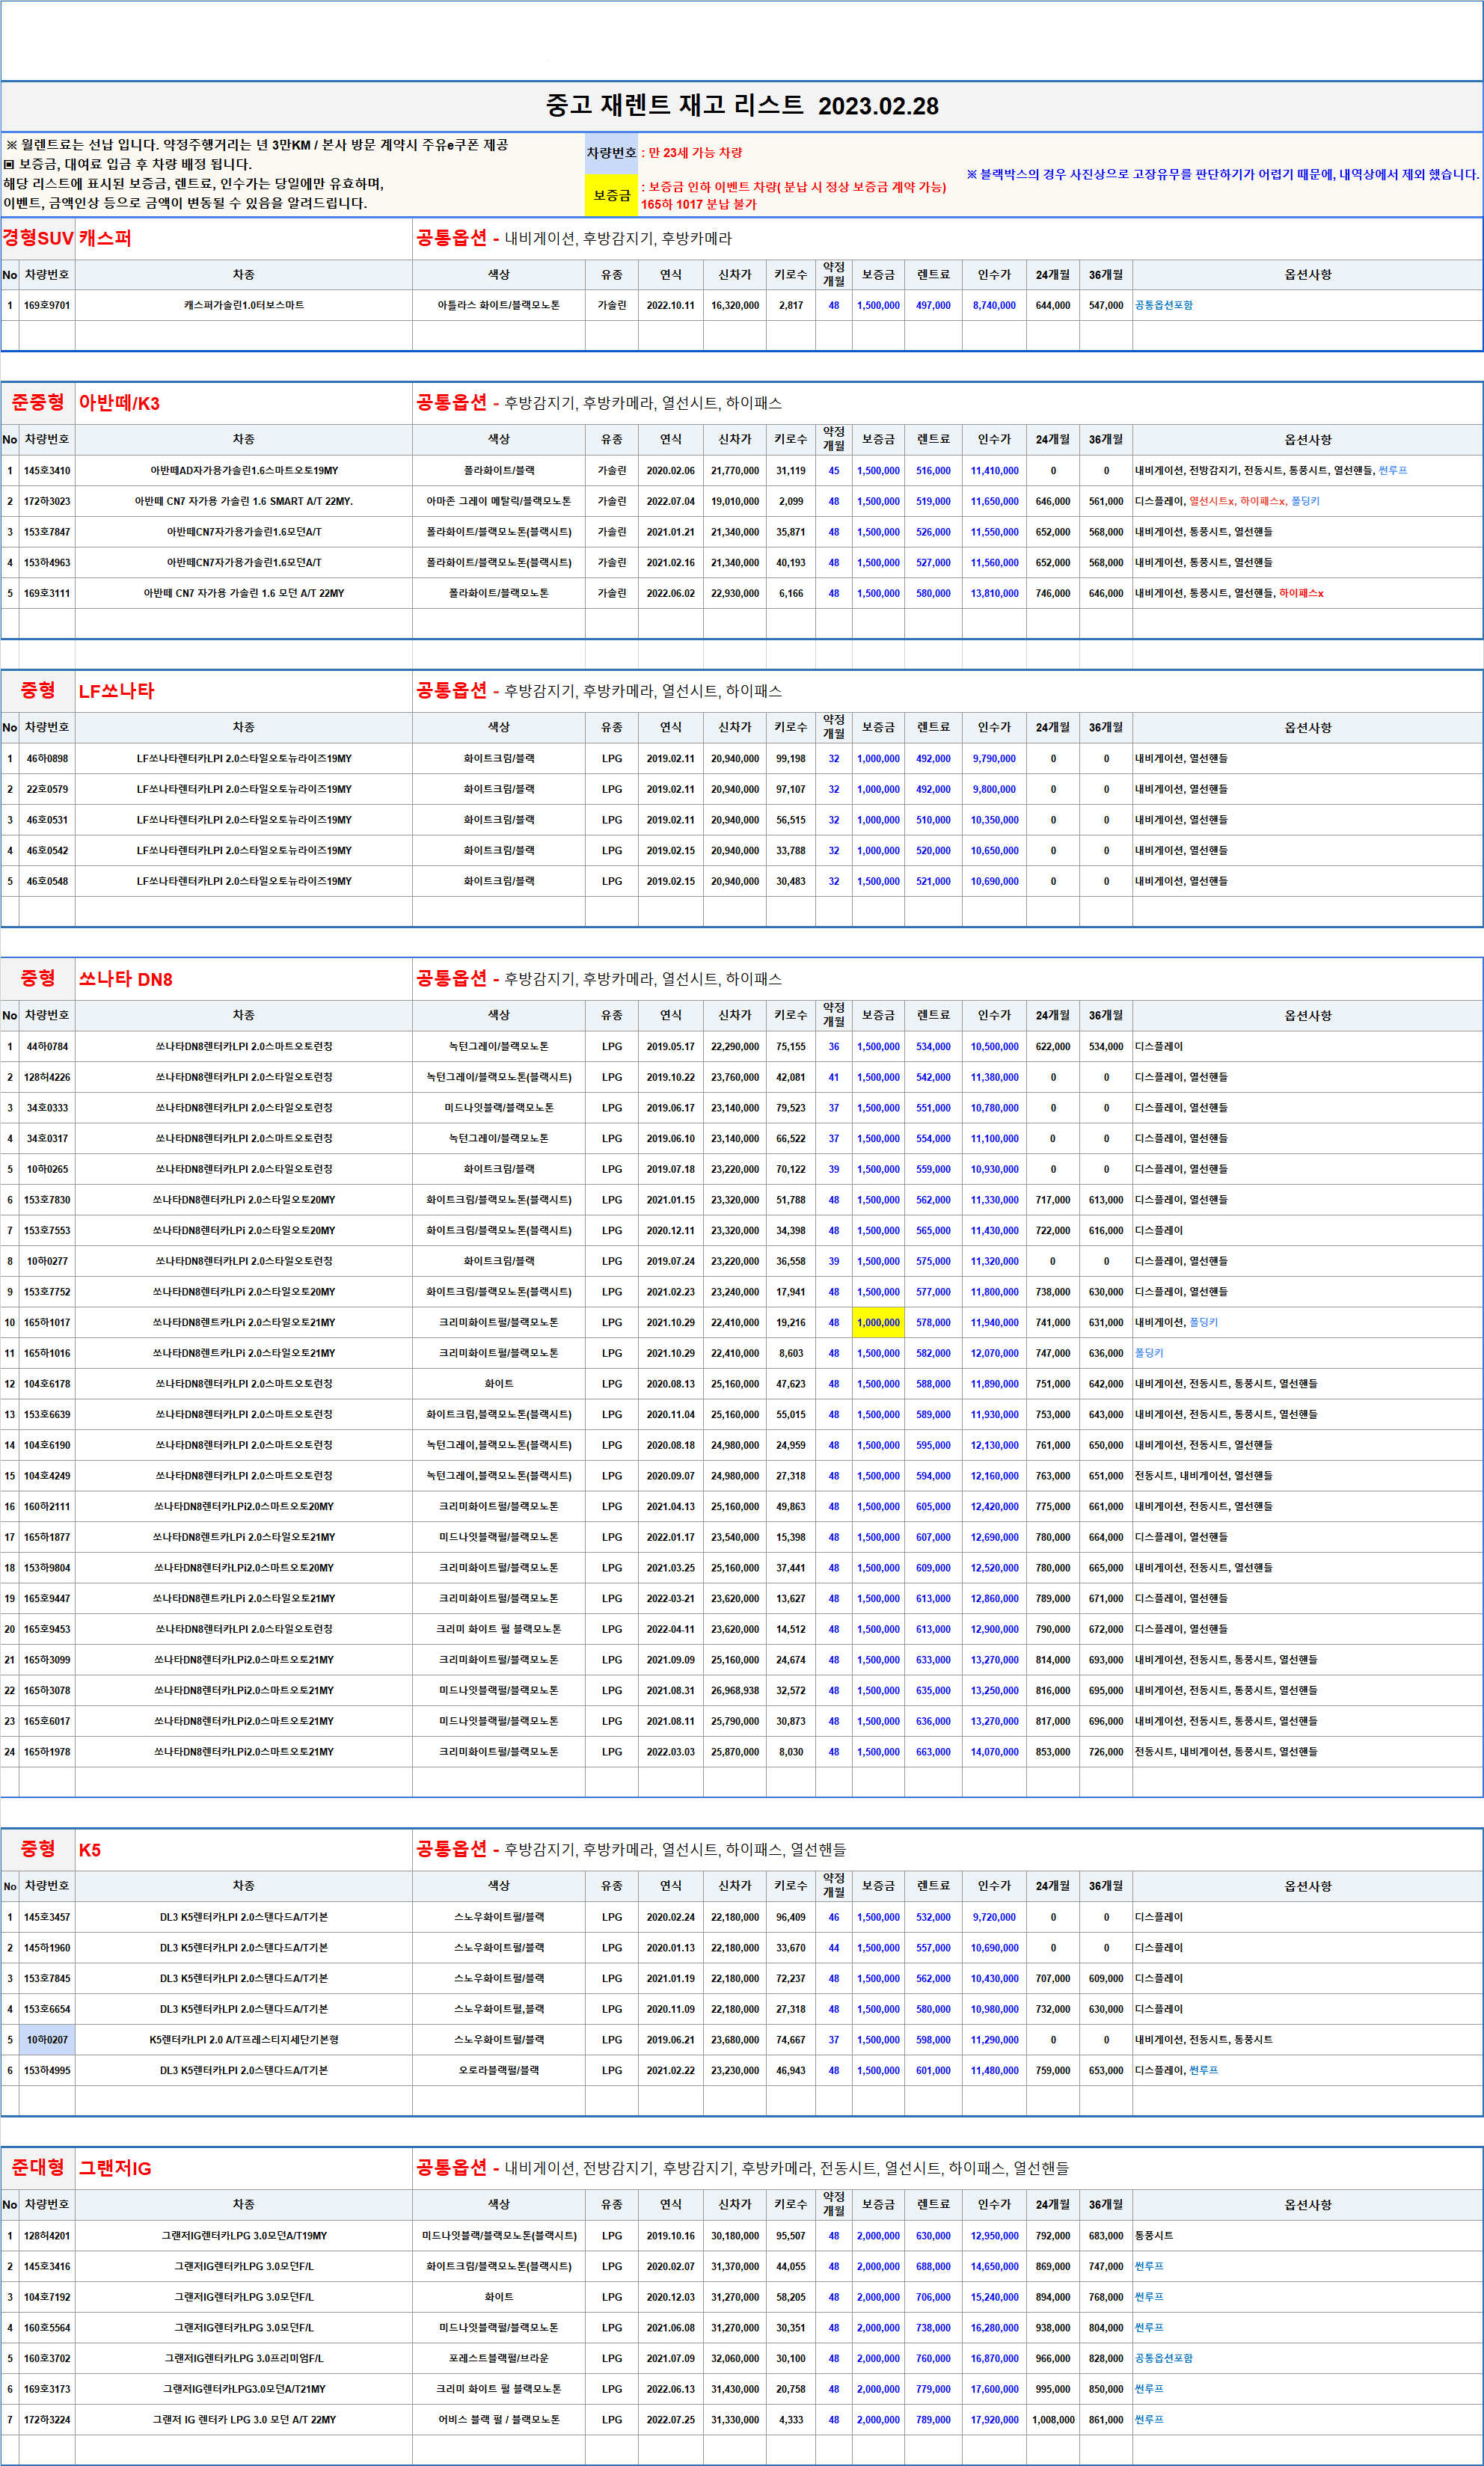1484x2466 pixels.
Task: Click the 497,000 rent cell
Action: 933,305
